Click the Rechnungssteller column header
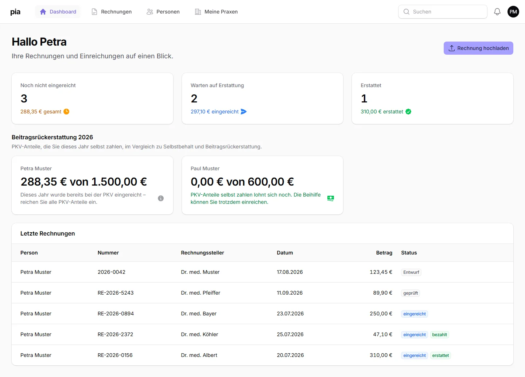This screenshot has height=377, width=525. 202,253
